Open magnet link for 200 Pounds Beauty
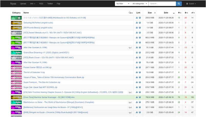206x117 pixels. [x=140, y=27]
